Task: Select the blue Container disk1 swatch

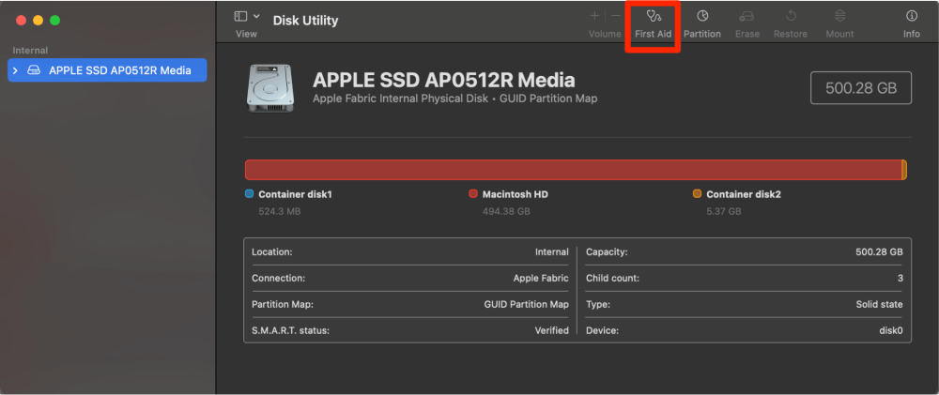Action: coord(249,194)
